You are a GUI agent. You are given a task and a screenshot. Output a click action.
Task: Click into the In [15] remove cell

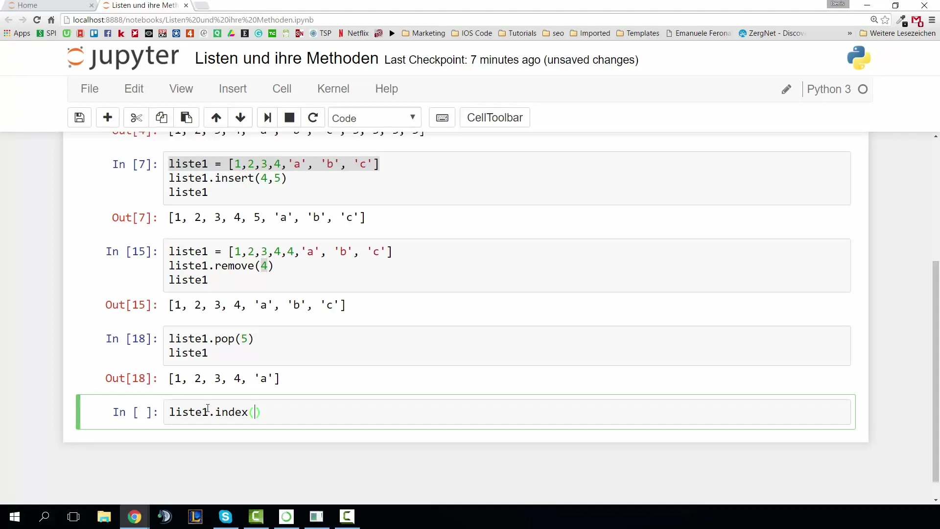[507, 265]
